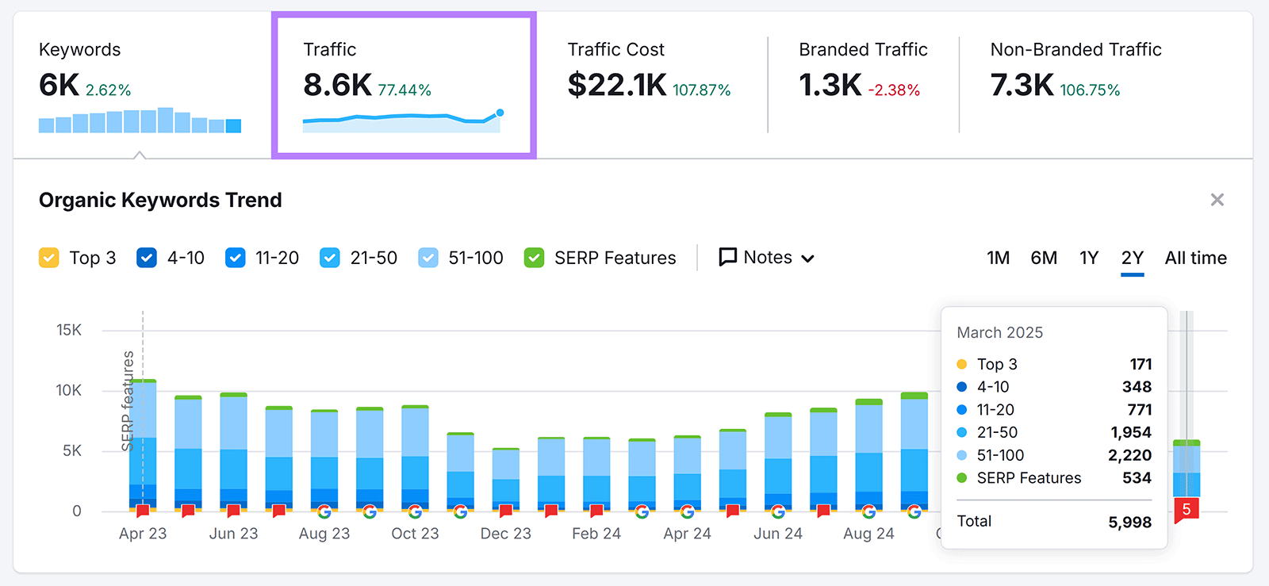Close the Organic Keywords Trend panel

coord(1217,200)
